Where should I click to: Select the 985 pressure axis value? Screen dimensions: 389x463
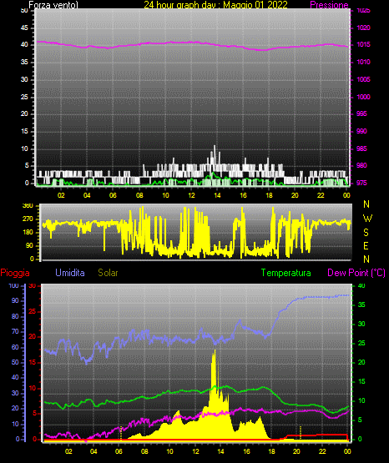[361, 148]
